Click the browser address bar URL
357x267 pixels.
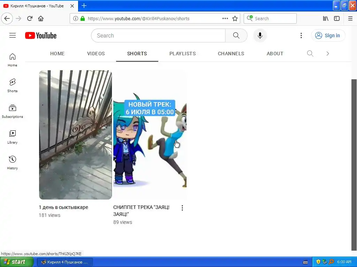coord(138,19)
